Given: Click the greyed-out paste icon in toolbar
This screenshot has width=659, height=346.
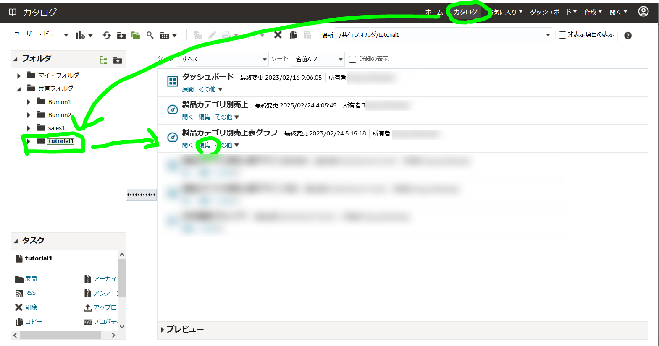Looking at the screenshot, I should pyautogui.click(x=307, y=35).
